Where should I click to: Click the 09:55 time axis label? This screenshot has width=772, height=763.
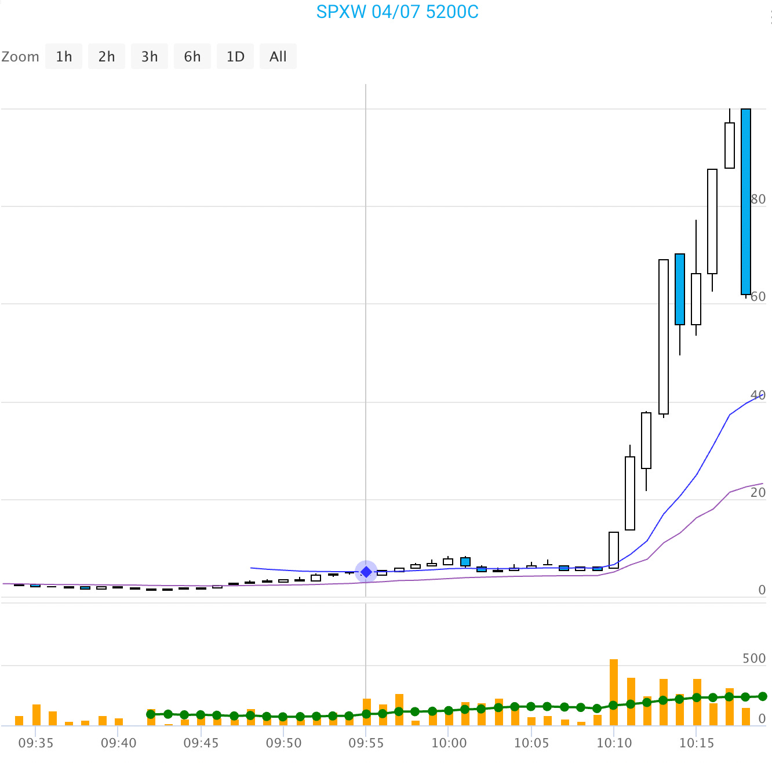[x=366, y=743]
